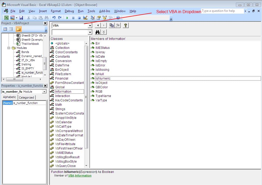Open dropdown arrow beside Insert UserForm
The width and height of the screenshot is (262, 185).
point(17,18)
